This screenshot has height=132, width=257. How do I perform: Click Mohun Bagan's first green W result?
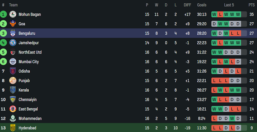[x=214, y=14]
